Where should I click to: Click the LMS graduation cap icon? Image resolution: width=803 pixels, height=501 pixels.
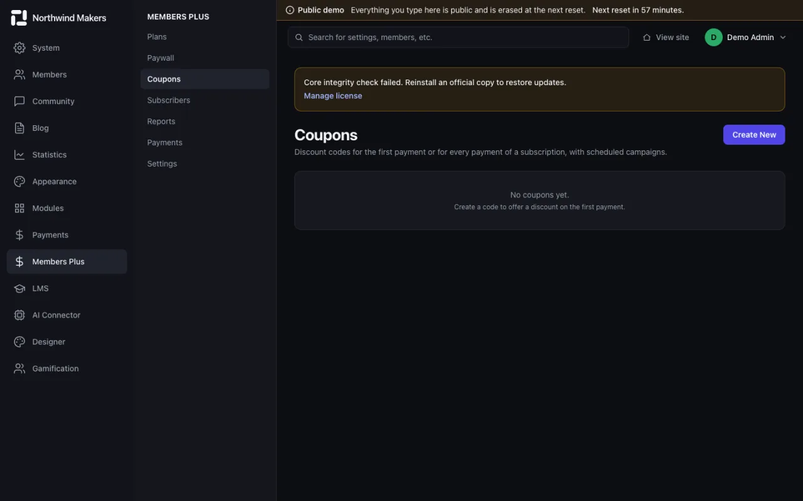point(19,288)
